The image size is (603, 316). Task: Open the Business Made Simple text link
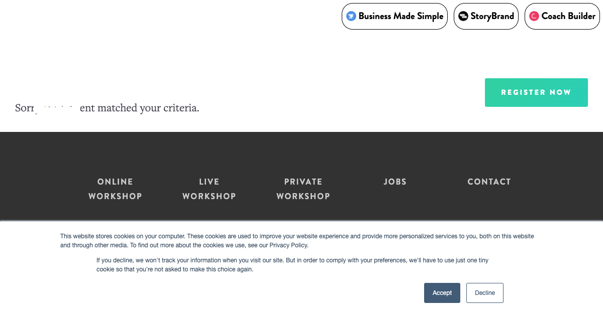pyautogui.click(x=400, y=16)
